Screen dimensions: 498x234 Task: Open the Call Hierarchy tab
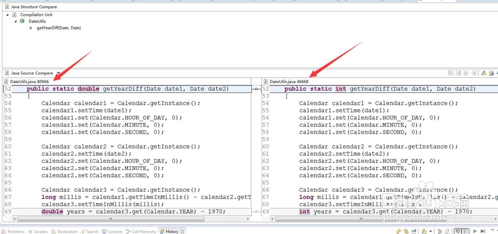point(141,232)
